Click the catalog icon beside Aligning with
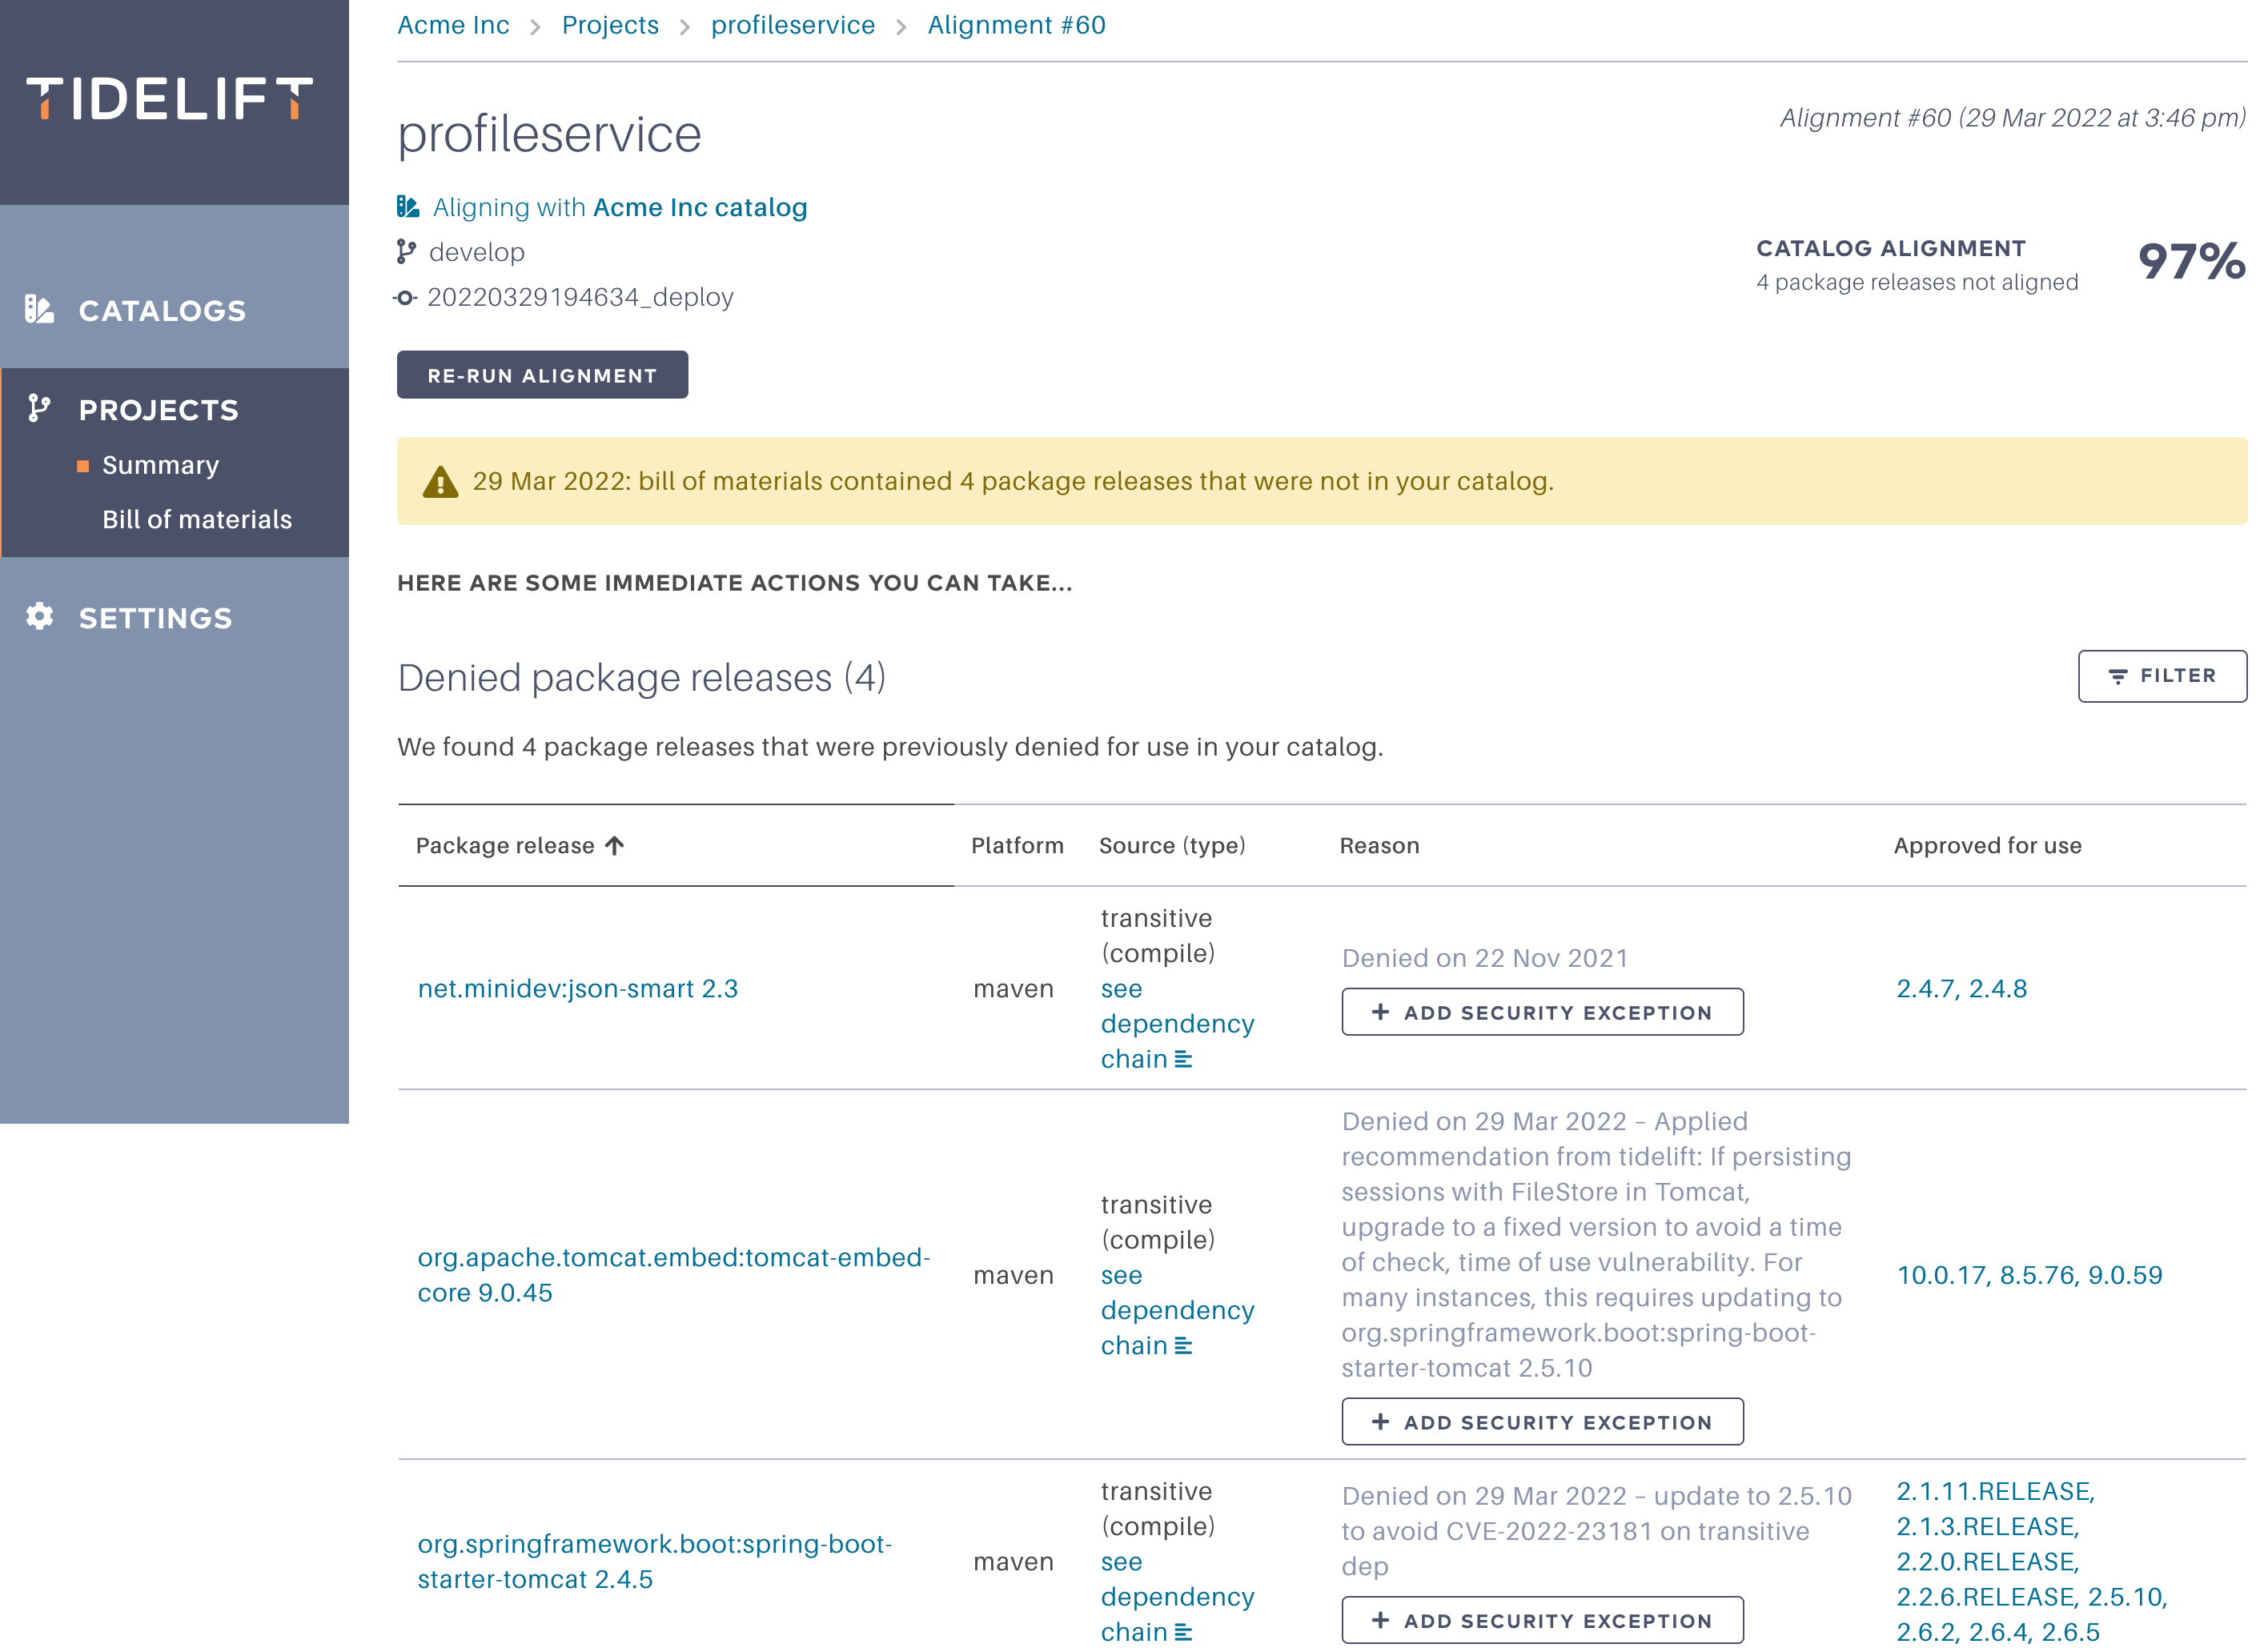The height and width of the screenshot is (1652, 2264). [408, 207]
